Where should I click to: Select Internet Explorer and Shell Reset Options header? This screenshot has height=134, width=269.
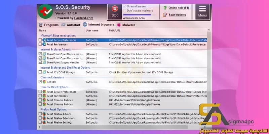(x=65, y=68)
